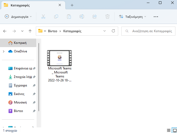Screen dimensions: 177x133
Task: Open Μουσική quick access folder
Action: click(18, 102)
